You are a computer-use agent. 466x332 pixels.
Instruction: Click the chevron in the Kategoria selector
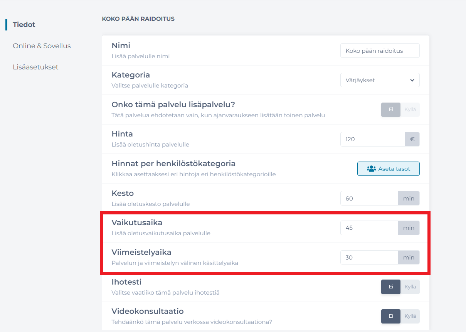coord(413,80)
